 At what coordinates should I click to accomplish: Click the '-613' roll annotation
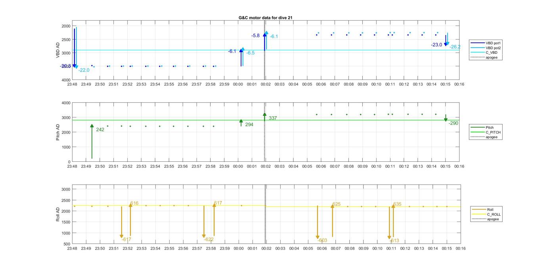tap(394, 240)
